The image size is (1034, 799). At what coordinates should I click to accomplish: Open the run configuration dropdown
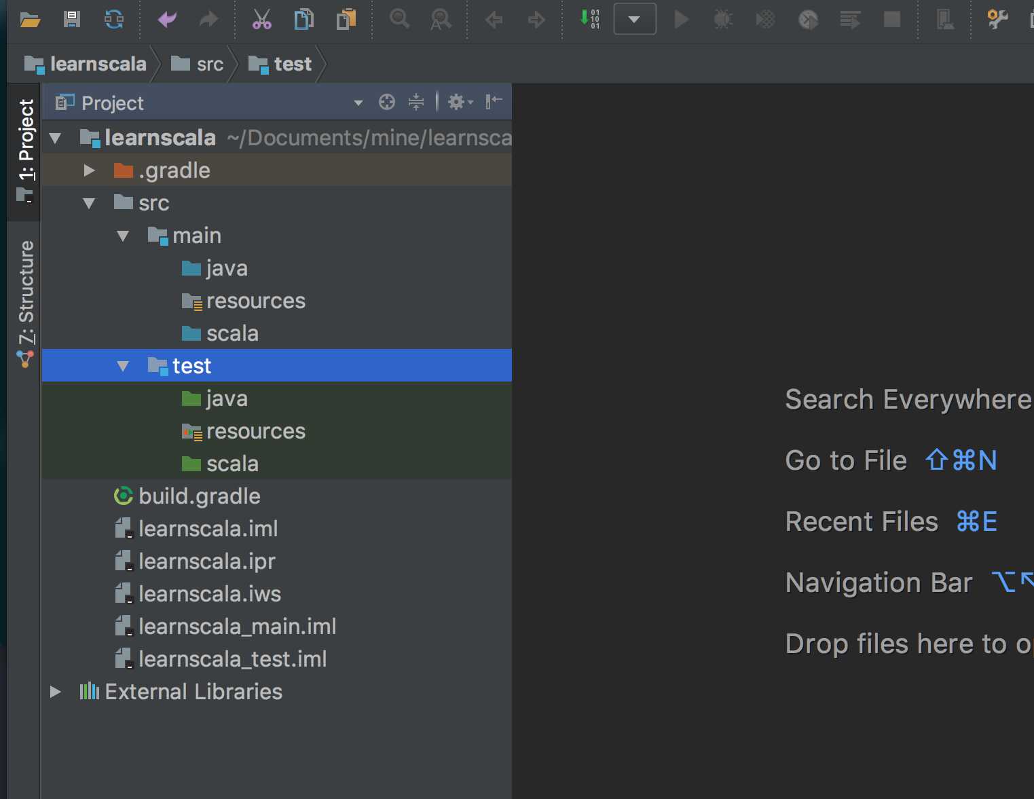635,19
